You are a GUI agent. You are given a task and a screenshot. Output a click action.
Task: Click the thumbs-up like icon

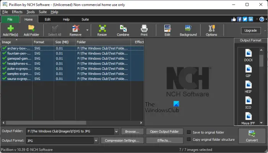234,19
